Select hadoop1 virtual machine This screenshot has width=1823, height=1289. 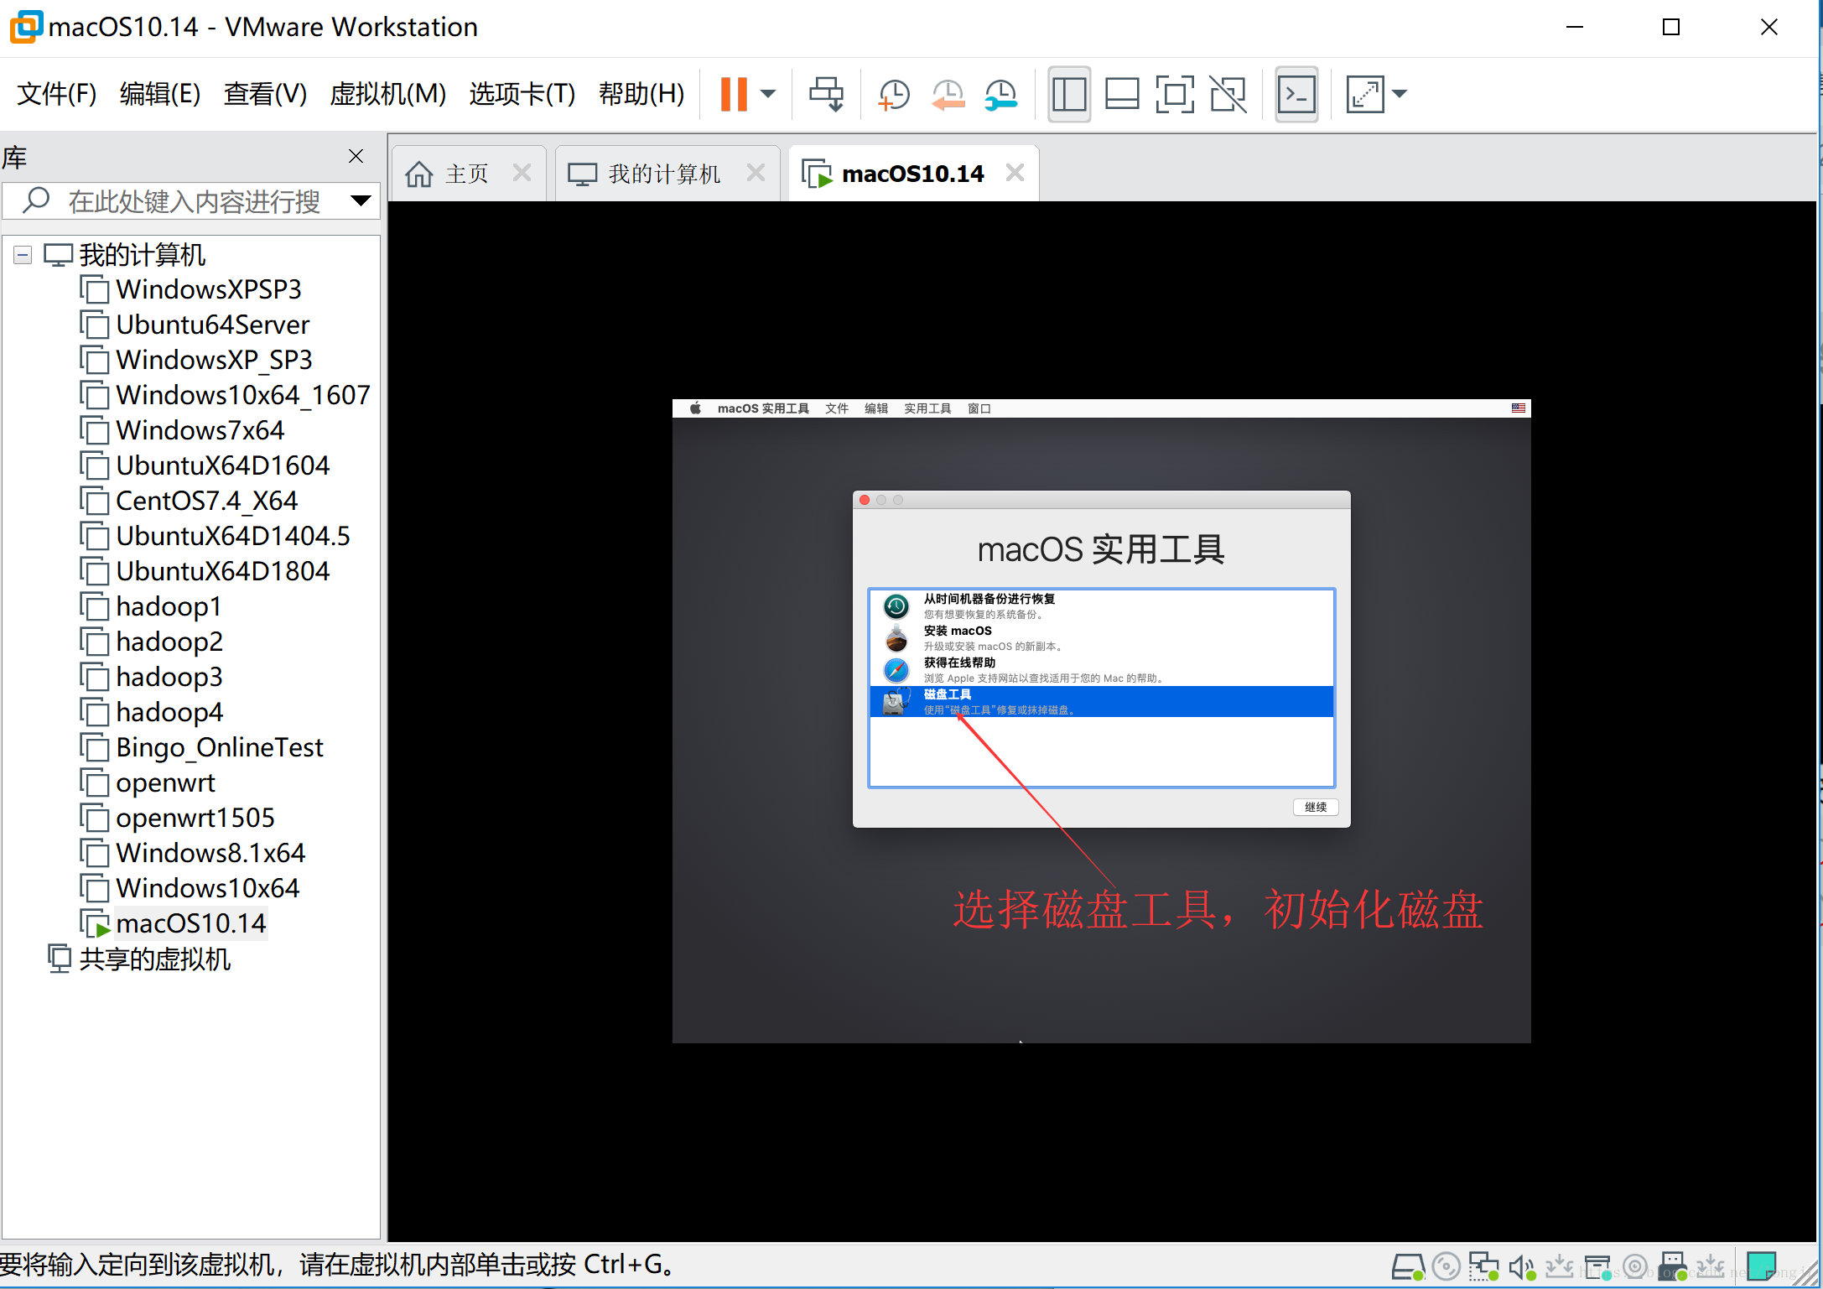pyautogui.click(x=169, y=606)
